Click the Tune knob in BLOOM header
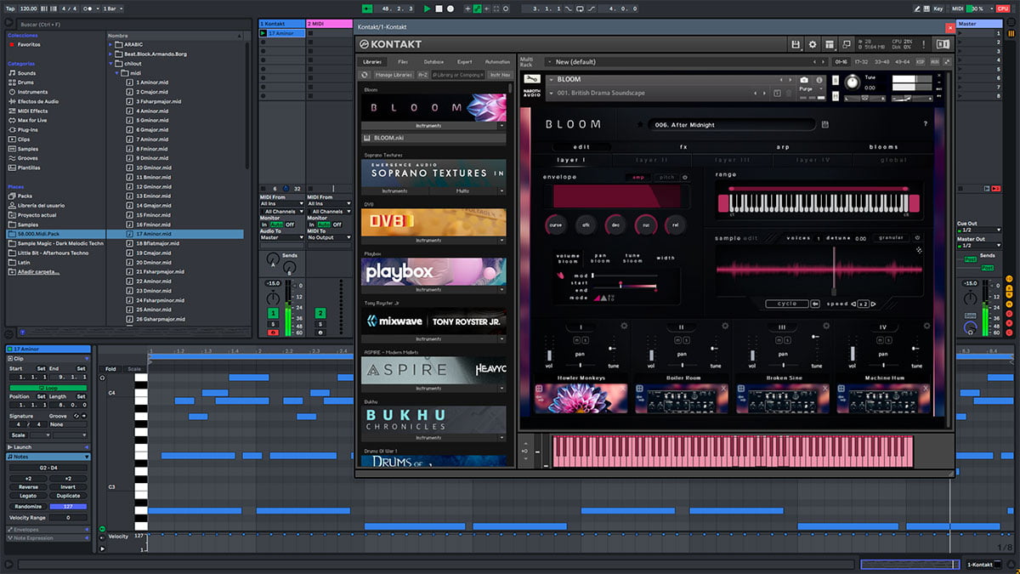This screenshot has height=574, width=1020. coord(853,82)
